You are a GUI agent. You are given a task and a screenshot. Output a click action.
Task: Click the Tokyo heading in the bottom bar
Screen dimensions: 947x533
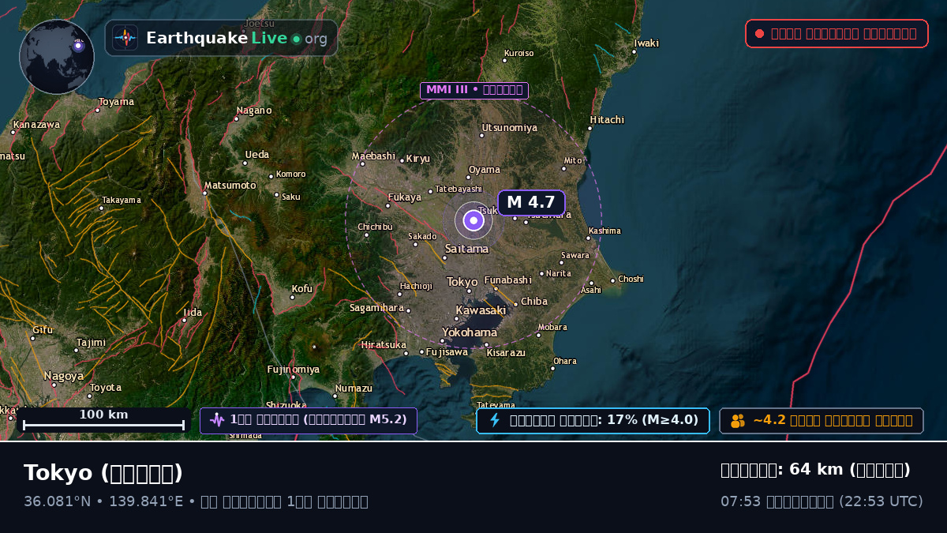(103, 473)
